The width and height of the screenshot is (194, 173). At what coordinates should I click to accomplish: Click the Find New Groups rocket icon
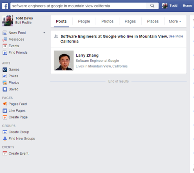(x=5, y=138)
